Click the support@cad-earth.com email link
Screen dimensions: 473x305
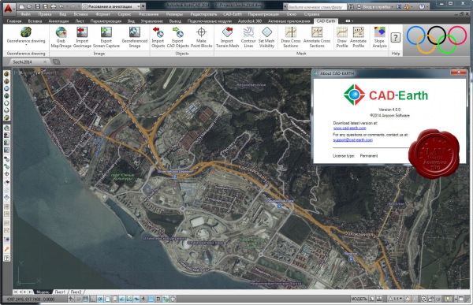coord(353,140)
